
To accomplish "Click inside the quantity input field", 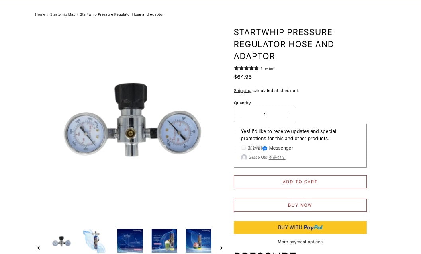I will point(264,115).
